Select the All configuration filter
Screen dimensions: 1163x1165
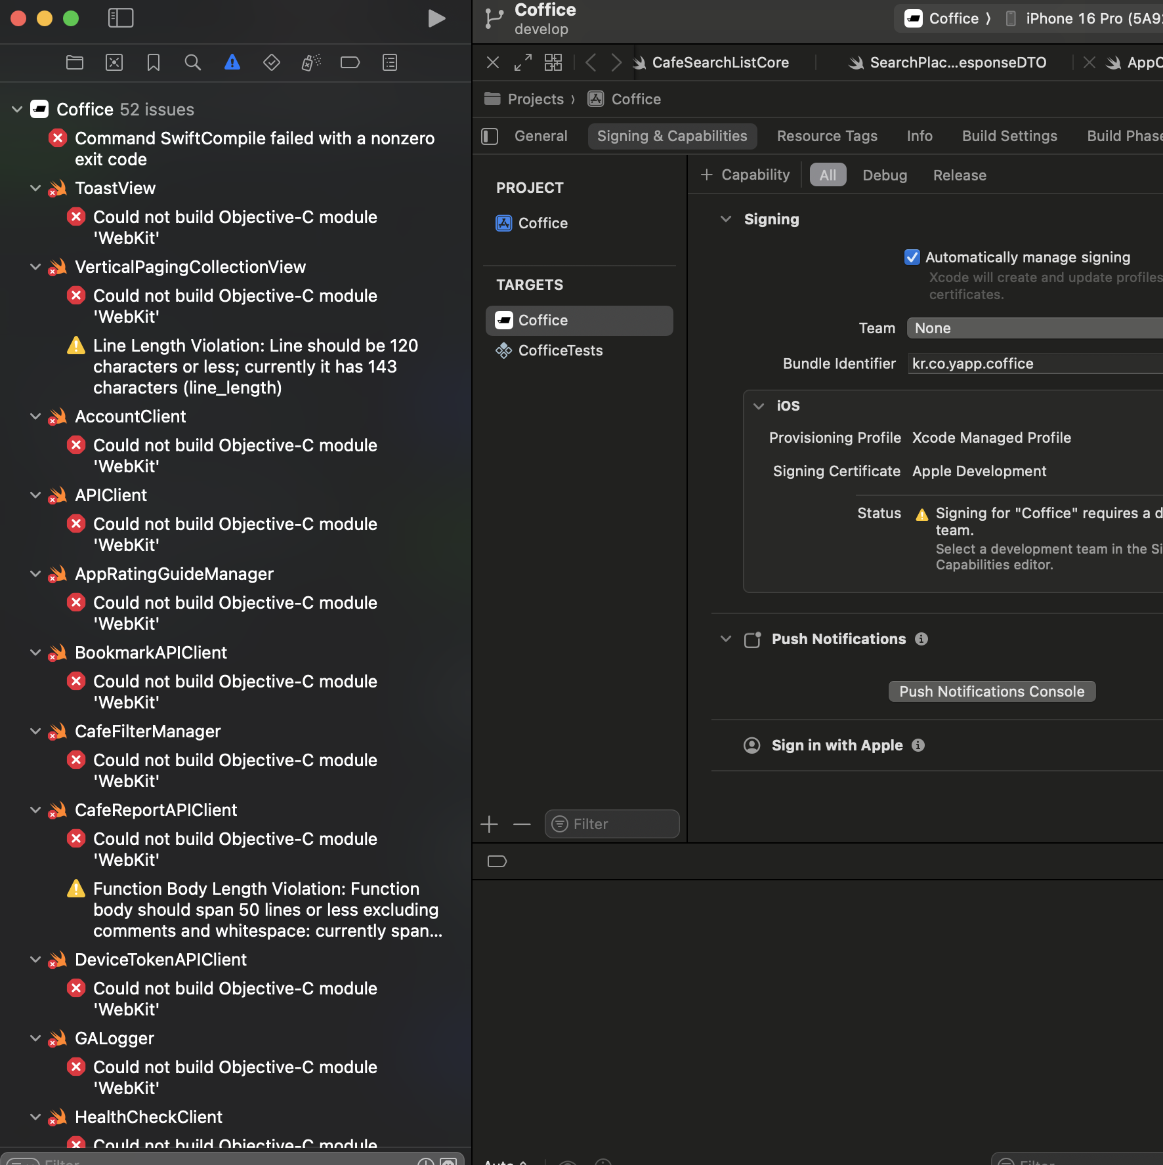click(x=828, y=175)
